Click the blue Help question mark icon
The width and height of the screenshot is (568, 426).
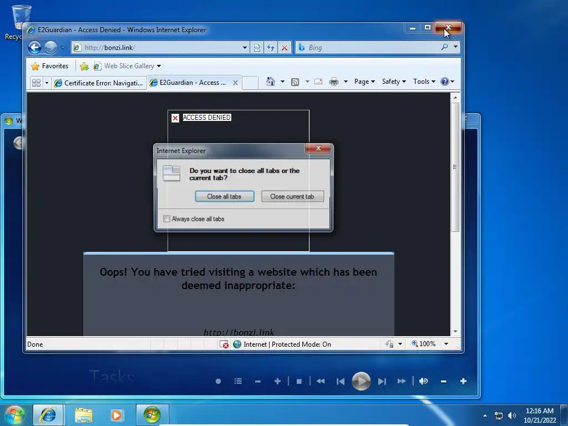point(445,82)
